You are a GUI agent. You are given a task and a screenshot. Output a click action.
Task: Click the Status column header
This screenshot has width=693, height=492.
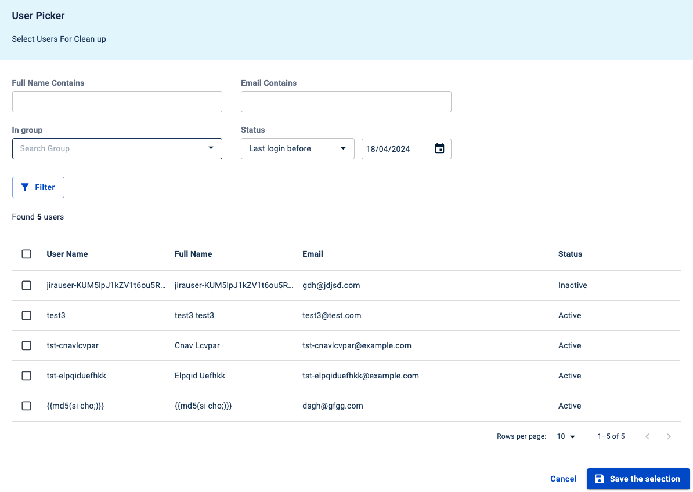(570, 254)
